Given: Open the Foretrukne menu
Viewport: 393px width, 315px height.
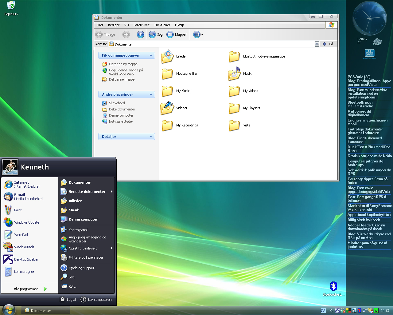Looking at the screenshot, I should 142,25.
